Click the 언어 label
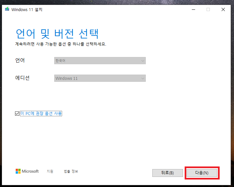This screenshot has width=234, height=187. point(20,60)
